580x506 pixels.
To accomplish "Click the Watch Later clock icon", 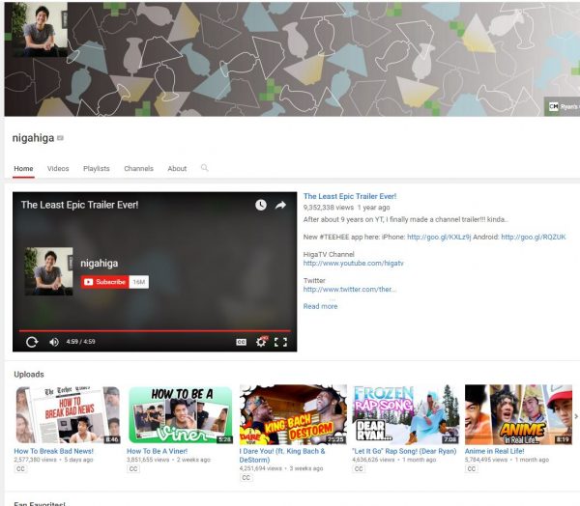I will [x=261, y=205].
